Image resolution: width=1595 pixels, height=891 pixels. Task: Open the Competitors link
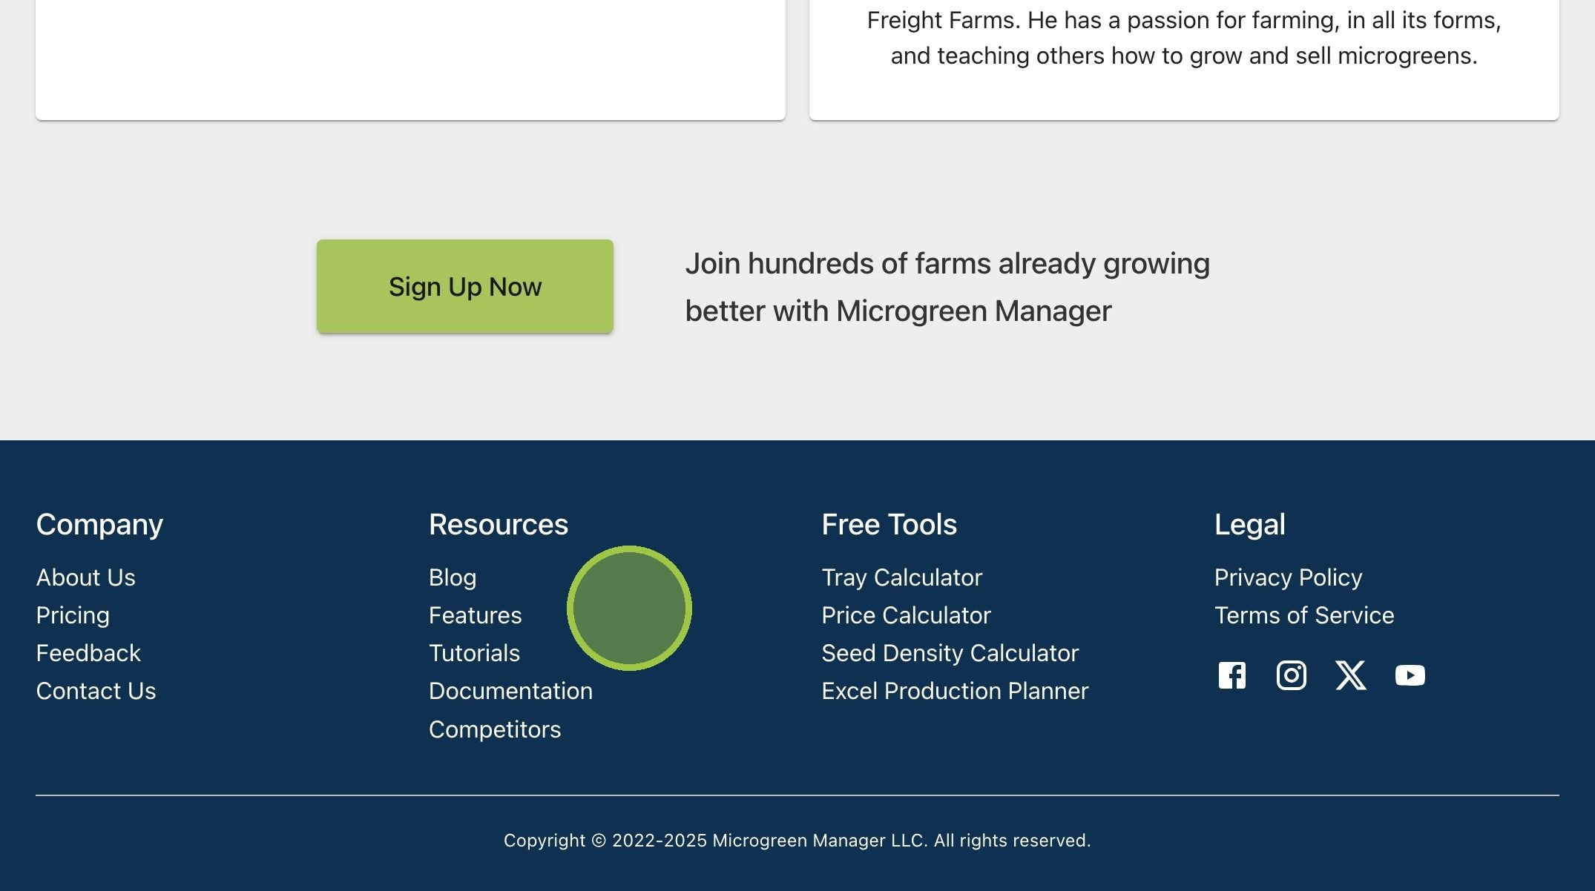(x=495, y=729)
